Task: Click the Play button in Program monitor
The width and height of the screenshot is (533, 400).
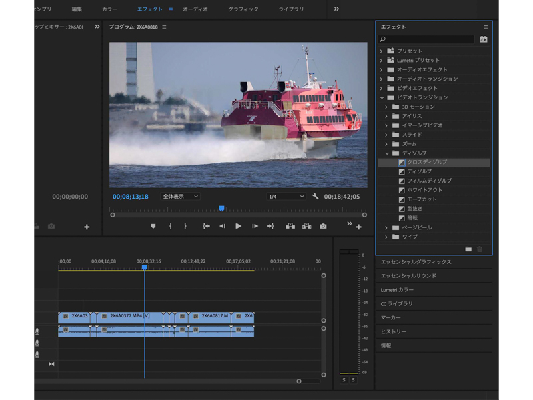Action: click(x=238, y=226)
